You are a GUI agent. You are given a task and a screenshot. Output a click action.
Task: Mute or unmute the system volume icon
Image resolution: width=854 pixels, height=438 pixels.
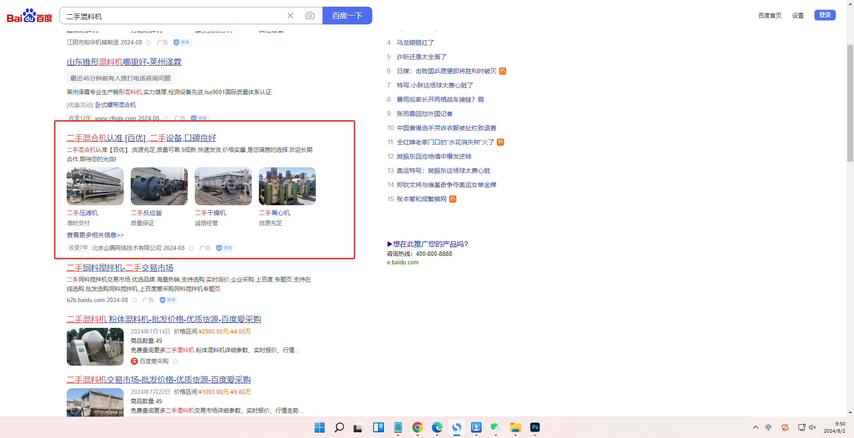(x=812, y=427)
